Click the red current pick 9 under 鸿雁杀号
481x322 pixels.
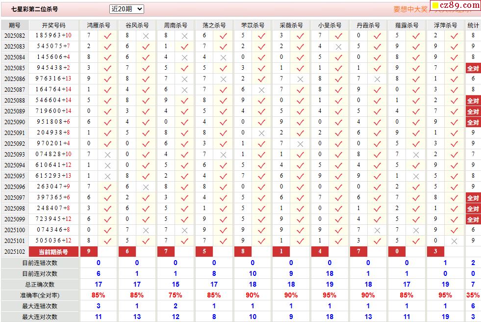[89, 251]
